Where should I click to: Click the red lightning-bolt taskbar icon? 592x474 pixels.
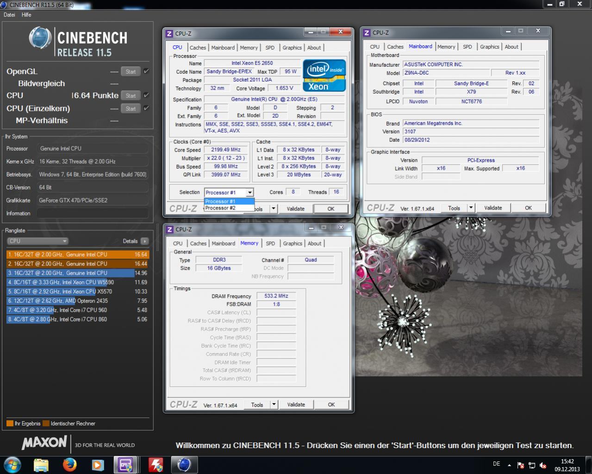[x=156, y=464]
